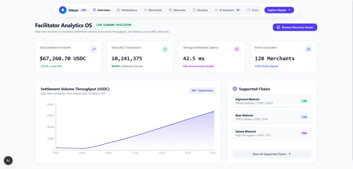
Task: Click the $67,260.70 USDC value
Action: tap(63, 59)
